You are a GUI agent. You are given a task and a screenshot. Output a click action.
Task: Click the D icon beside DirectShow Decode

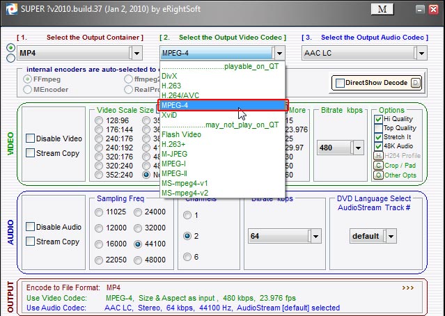point(416,83)
